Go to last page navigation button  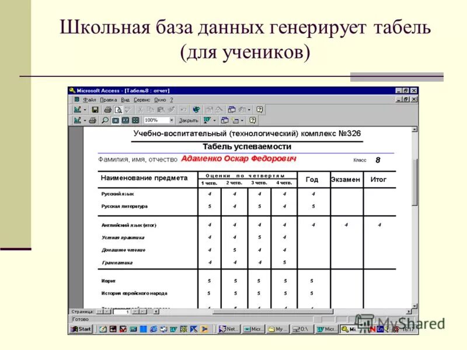(143, 311)
